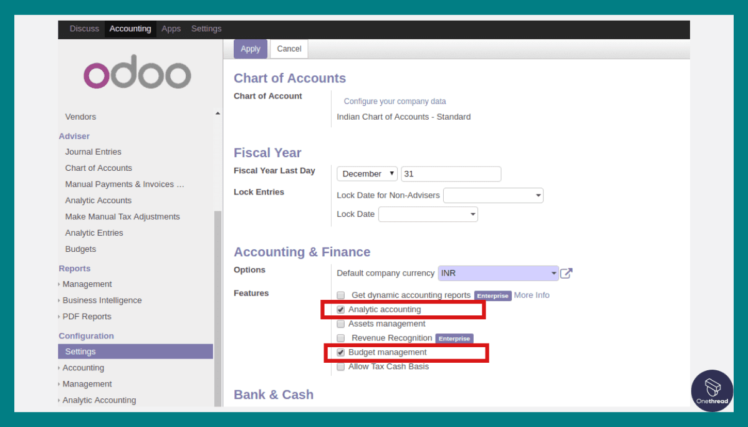Switch to the Discuss menu
This screenshot has height=427, width=748.
point(85,29)
